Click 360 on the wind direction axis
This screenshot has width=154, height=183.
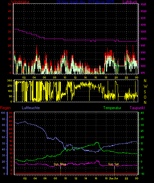[x=10, y=80]
